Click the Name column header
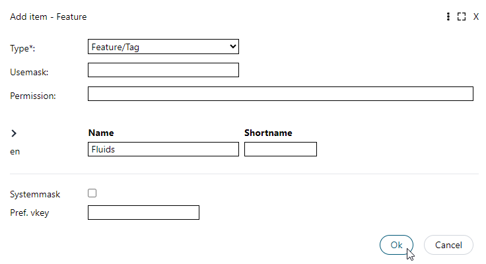 point(101,133)
